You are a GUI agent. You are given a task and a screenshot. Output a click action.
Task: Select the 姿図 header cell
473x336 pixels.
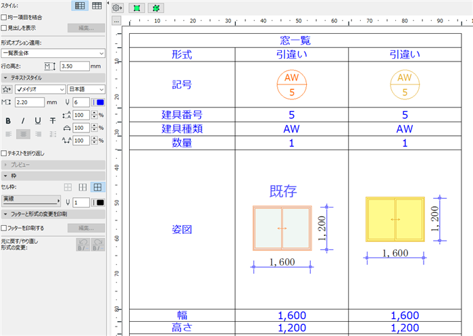[182, 229]
